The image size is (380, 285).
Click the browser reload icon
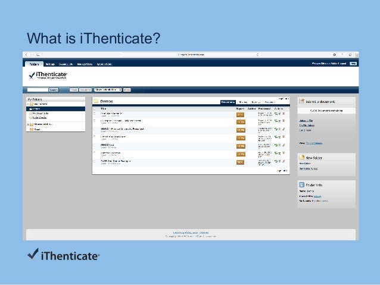(x=257, y=55)
